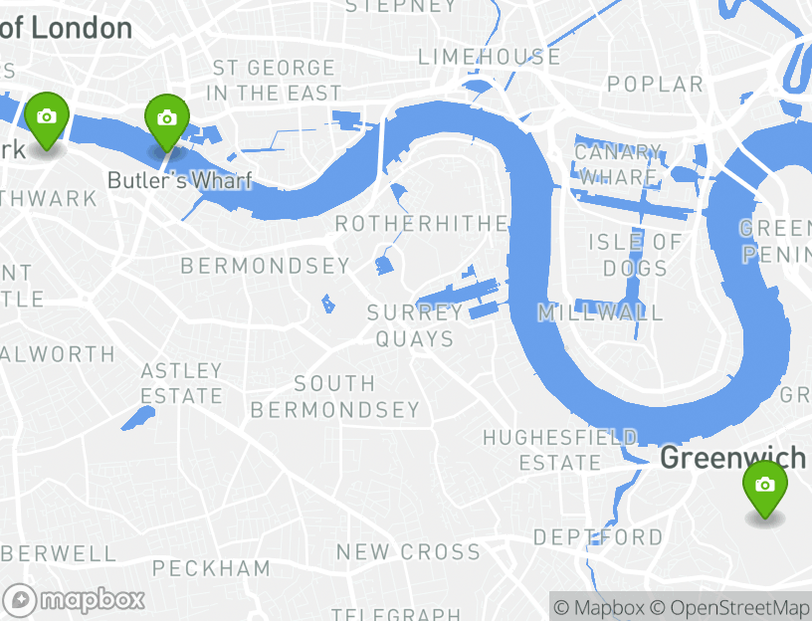Click the South Bermondsey label

tap(335, 397)
